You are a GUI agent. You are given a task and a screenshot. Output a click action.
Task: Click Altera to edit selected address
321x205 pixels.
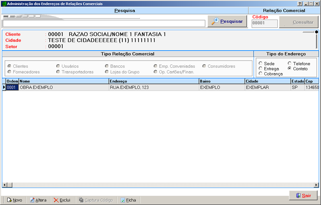(x=37, y=200)
